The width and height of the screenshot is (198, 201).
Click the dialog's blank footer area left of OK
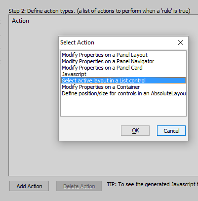pos(90,131)
